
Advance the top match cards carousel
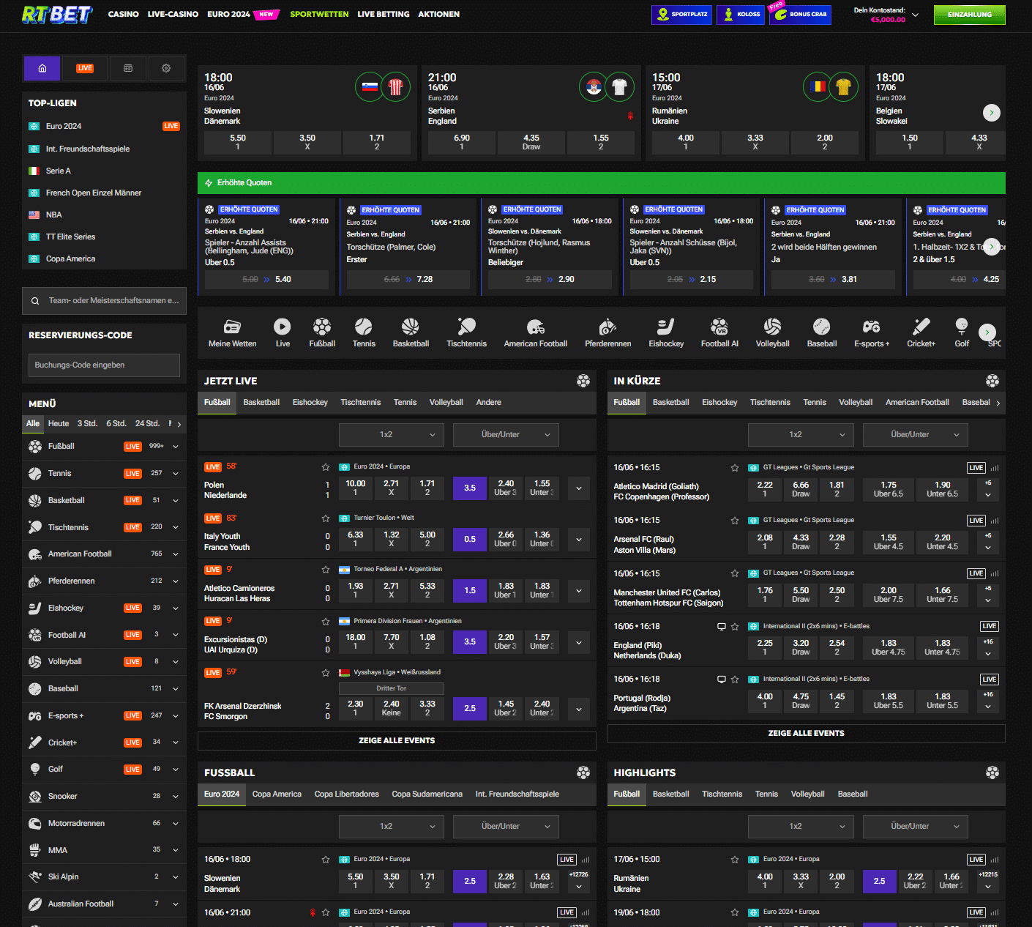[x=991, y=113]
